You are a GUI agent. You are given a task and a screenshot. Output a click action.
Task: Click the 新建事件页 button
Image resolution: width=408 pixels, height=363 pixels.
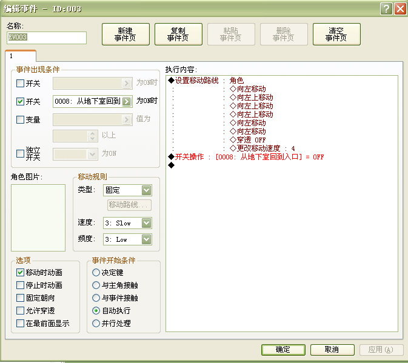125,35
